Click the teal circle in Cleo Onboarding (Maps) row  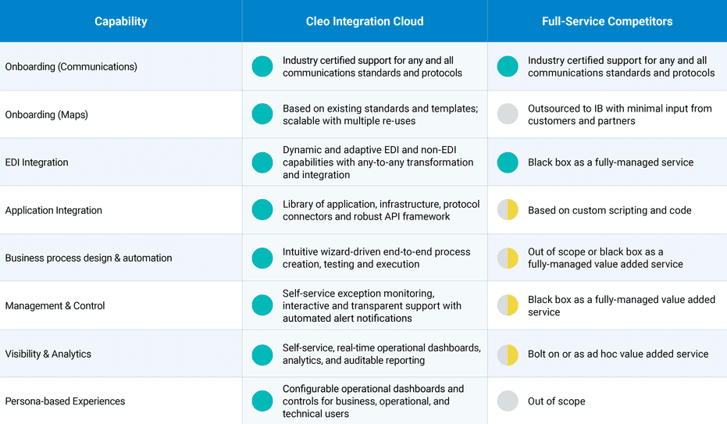click(262, 114)
